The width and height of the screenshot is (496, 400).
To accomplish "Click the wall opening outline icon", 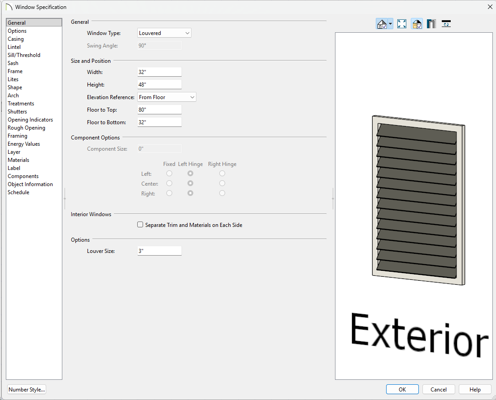I will 431,24.
